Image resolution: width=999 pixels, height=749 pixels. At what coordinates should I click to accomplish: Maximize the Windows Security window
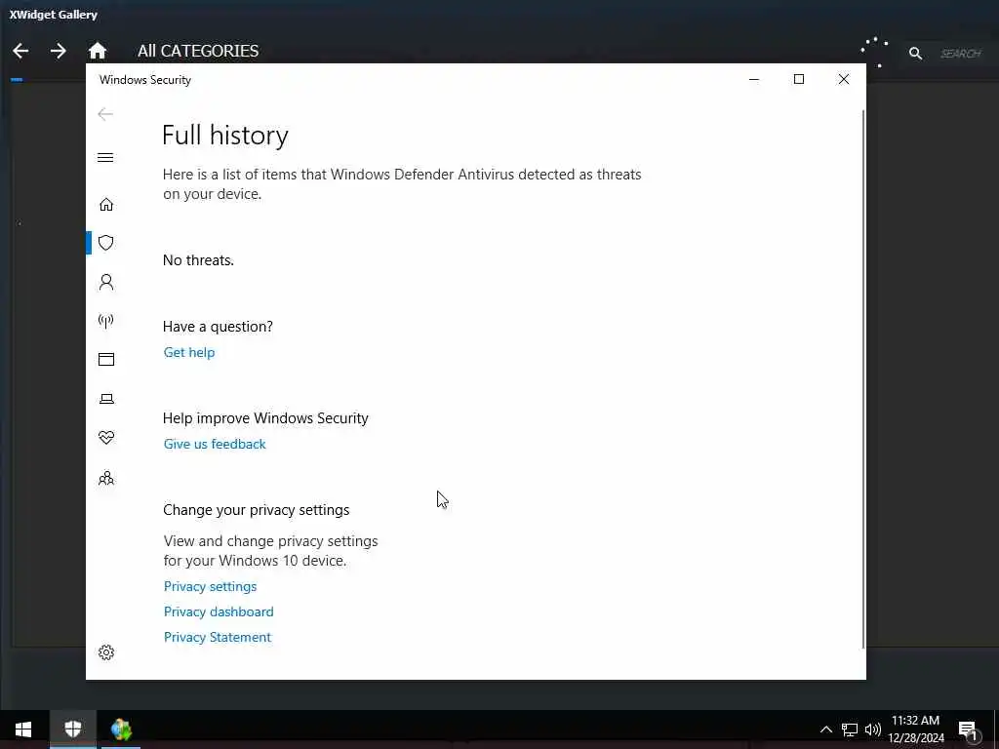[799, 79]
